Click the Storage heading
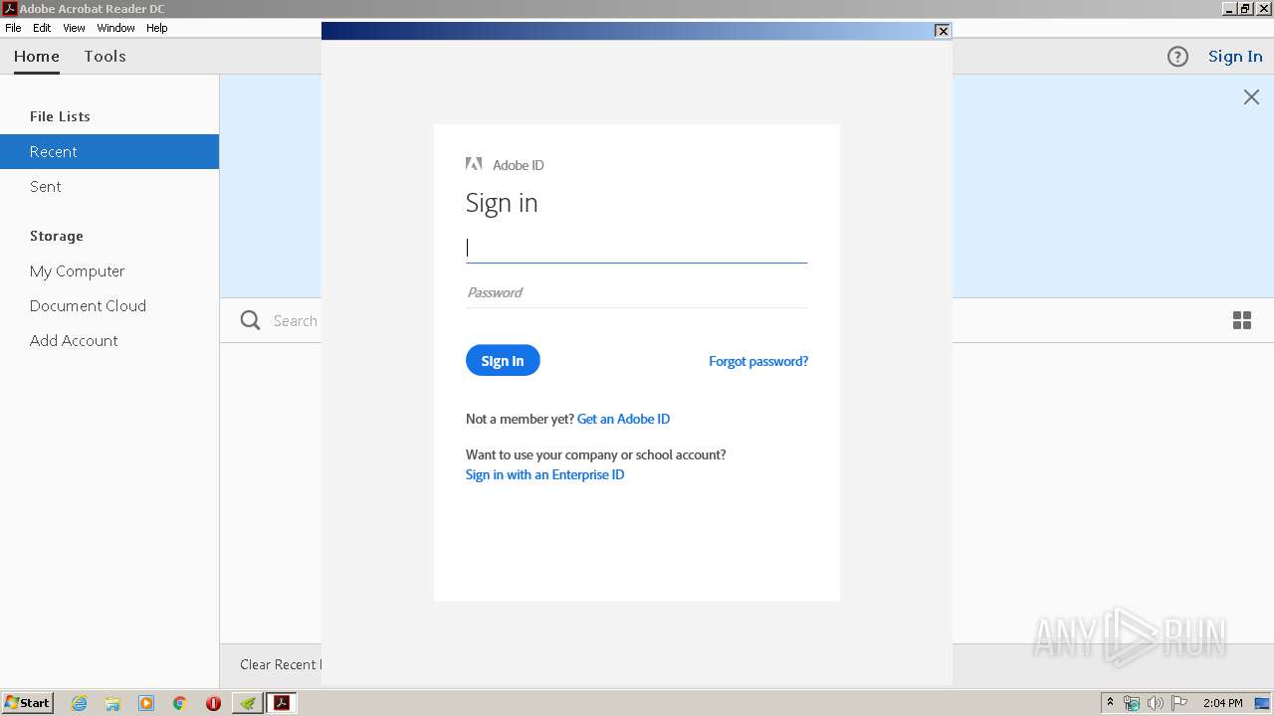This screenshot has width=1274, height=716. [x=57, y=236]
